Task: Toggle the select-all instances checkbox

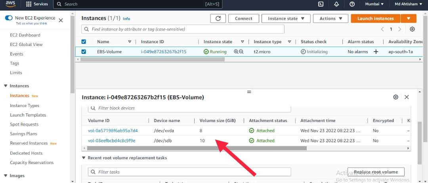Action: point(84,42)
